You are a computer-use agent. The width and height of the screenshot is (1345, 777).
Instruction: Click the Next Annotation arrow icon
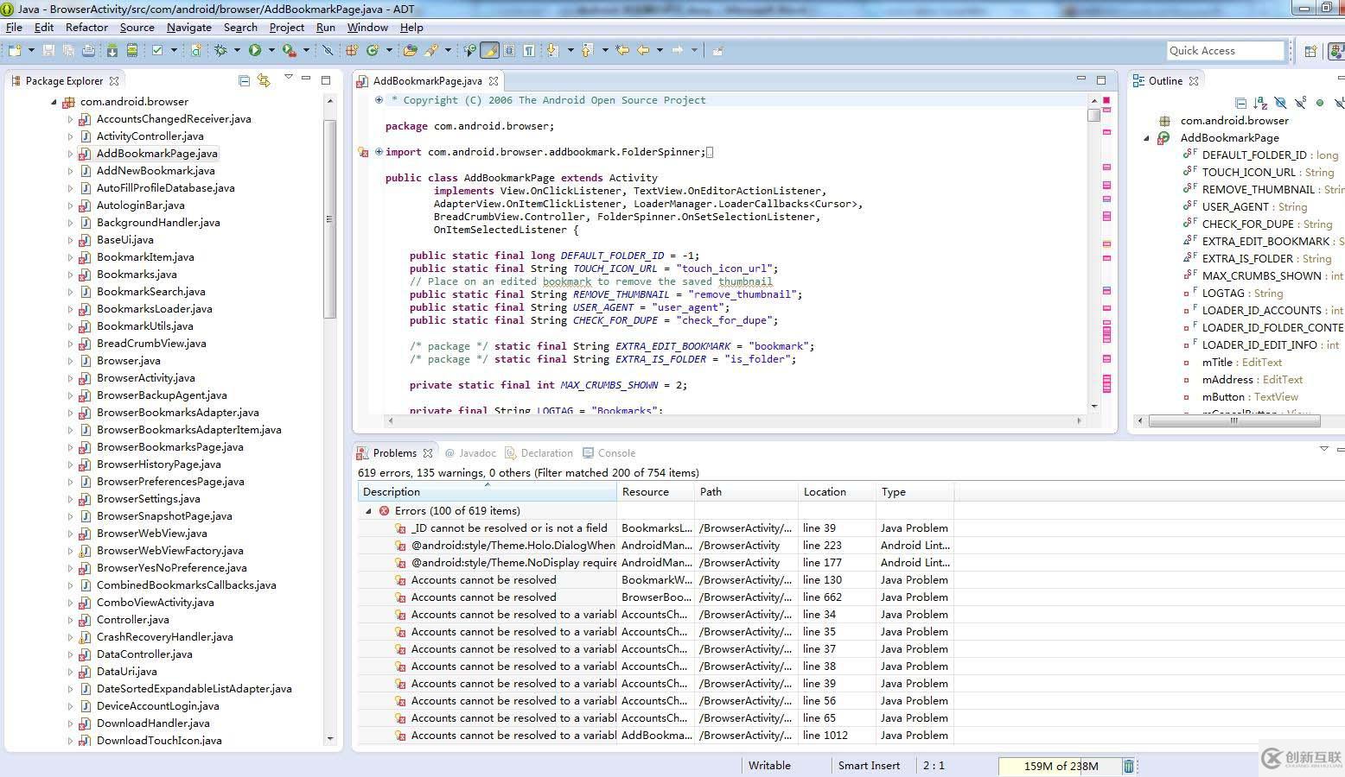coord(551,50)
